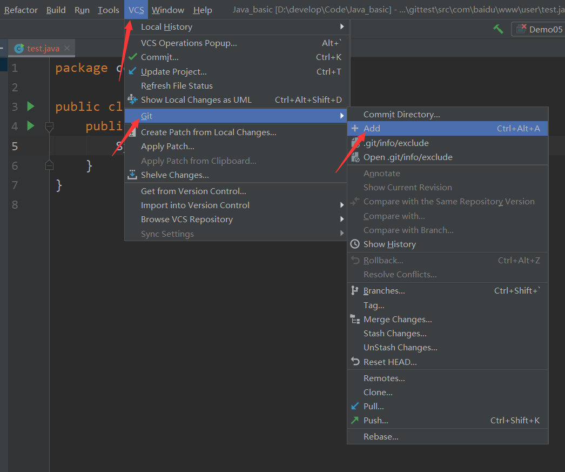Close the test.java editor tab

tap(67, 48)
